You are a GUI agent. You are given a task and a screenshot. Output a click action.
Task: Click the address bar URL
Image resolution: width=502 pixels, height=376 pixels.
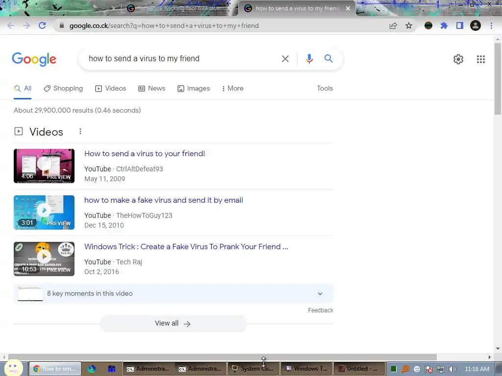point(164,25)
